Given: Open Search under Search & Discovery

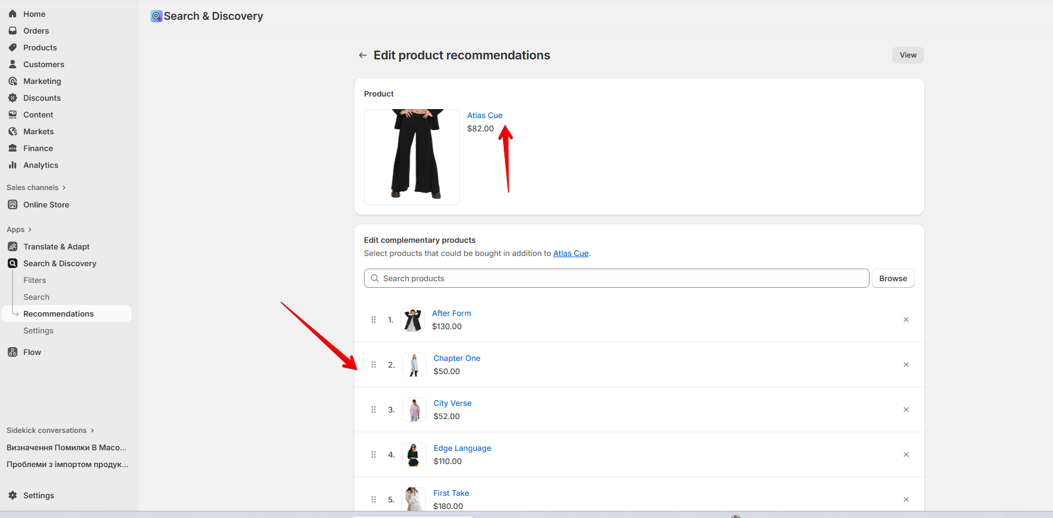Looking at the screenshot, I should (x=37, y=297).
